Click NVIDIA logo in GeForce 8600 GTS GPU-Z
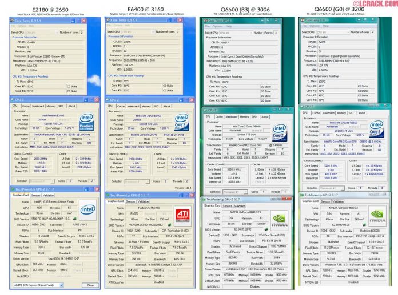Image resolution: width=398 pixels, height=295 pixels. (x=280, y=220)
